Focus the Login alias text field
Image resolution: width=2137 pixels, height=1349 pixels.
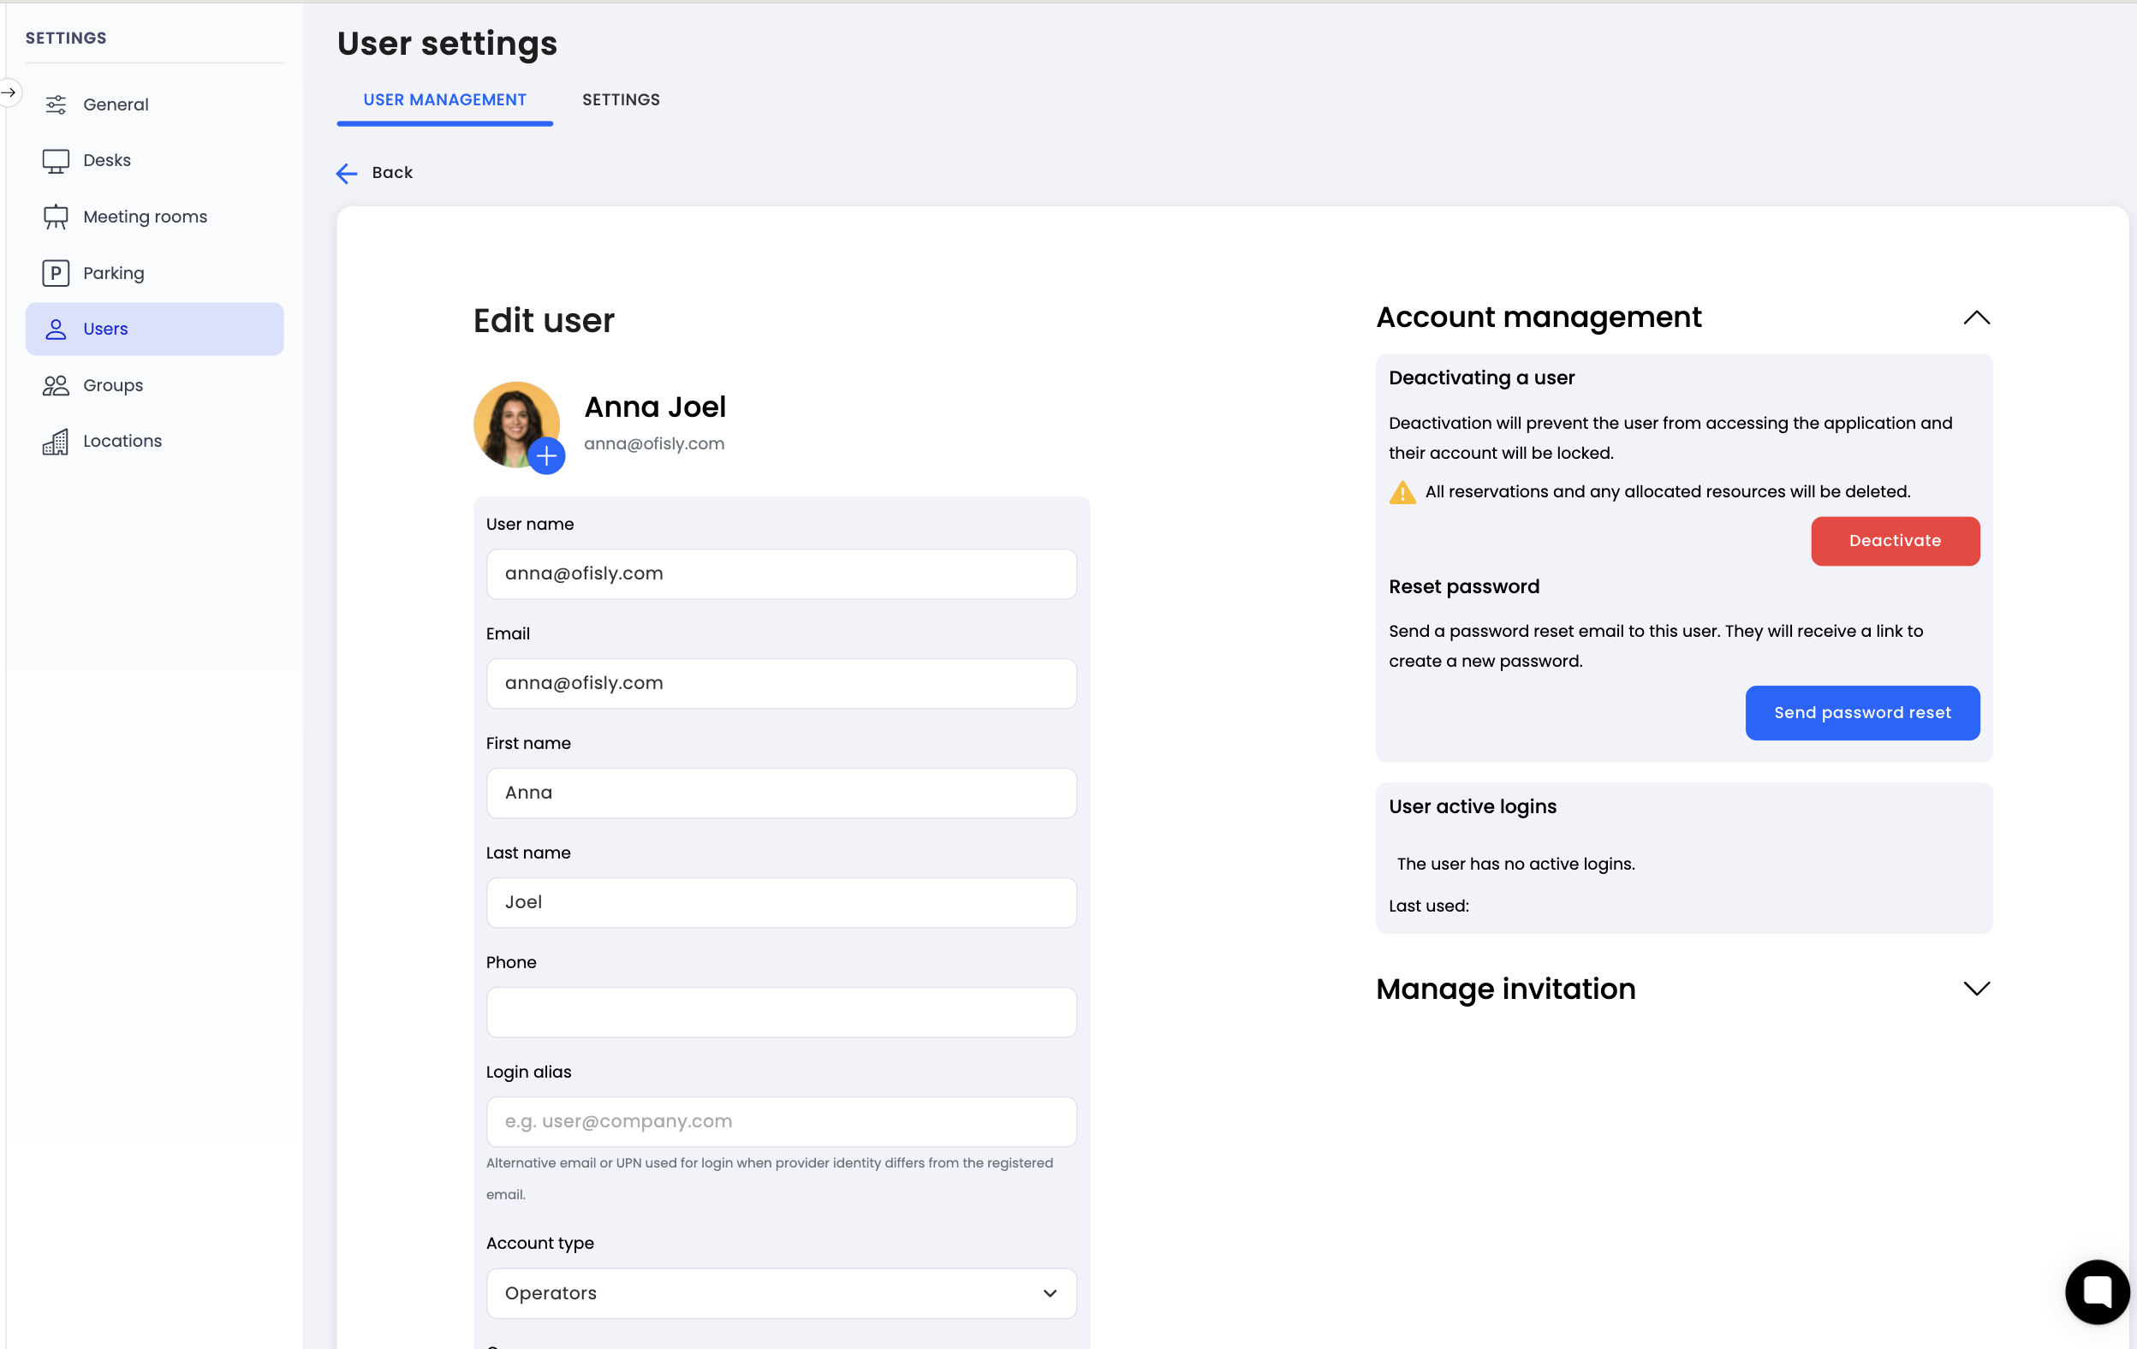coord(781,1122)
